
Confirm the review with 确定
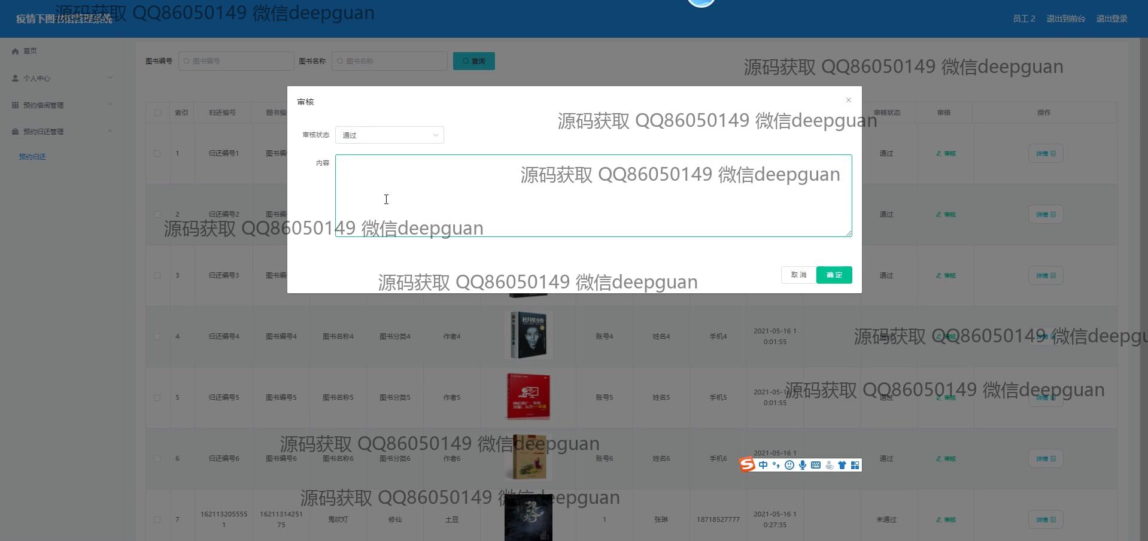(834, 275)
